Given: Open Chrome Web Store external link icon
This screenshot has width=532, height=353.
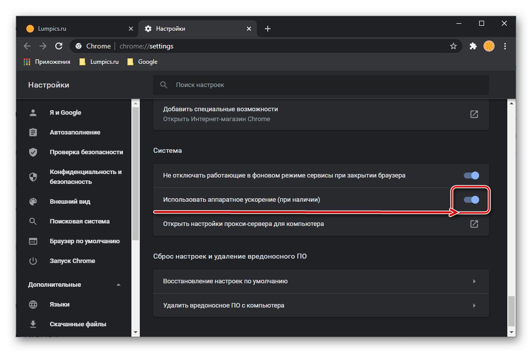Looking at the screenshot, I should [x=474, y=114].
